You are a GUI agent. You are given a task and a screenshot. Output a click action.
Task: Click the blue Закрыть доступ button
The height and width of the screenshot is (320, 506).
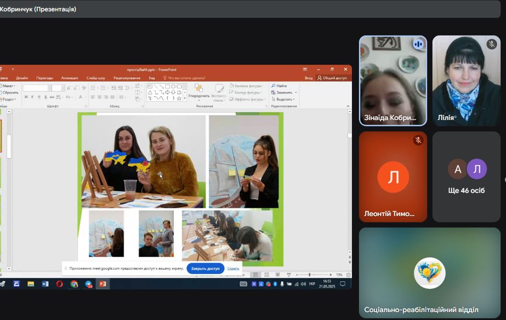click(x=205, y=269)
